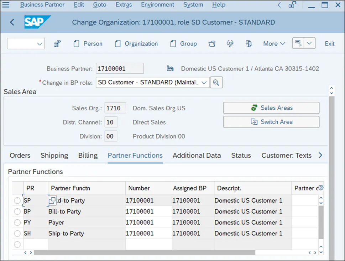Screen dimensions: 345x261
Task: Click the services toolbar icon left of Exit
Action: click(x=298, y=43)
